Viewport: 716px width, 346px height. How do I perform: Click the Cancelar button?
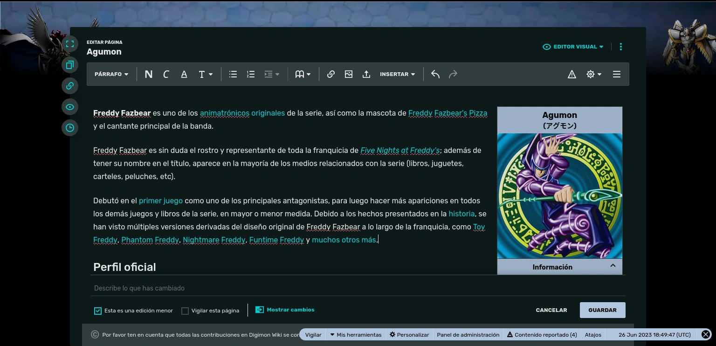click(x=551, y=310)
